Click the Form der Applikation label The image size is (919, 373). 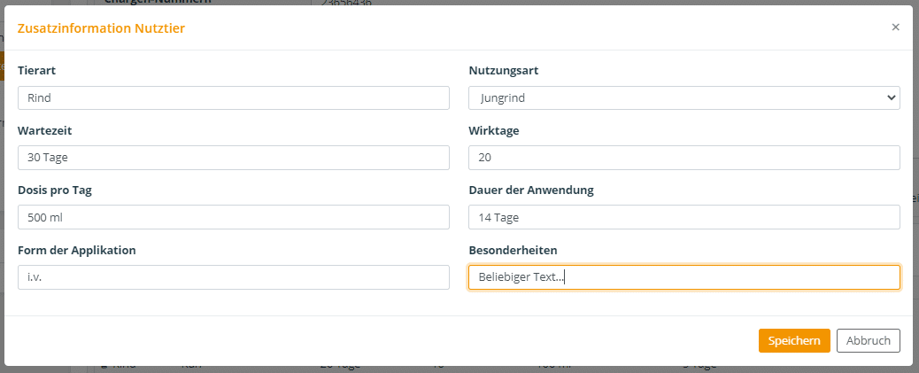(77, 250)
